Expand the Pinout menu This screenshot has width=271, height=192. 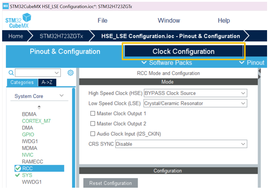click(x=252, y=63)
